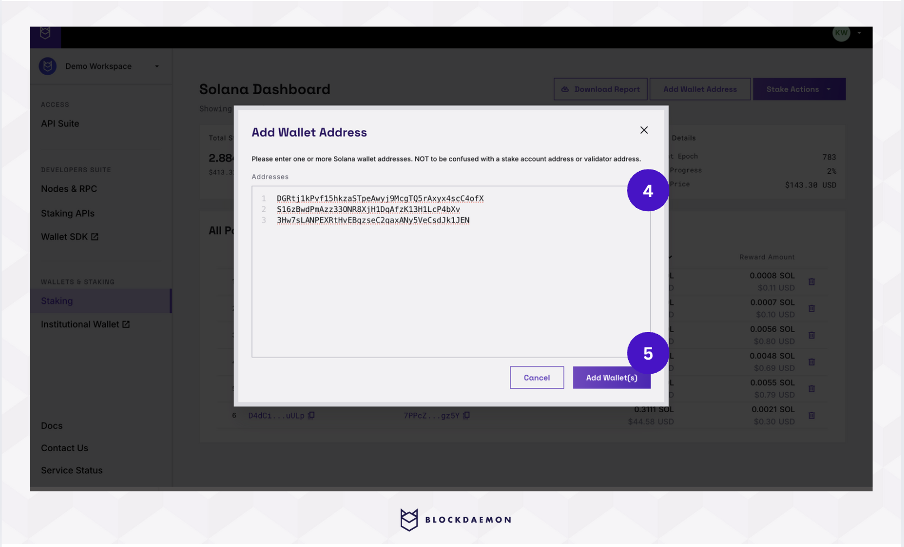Click address line starting 3Hw7sLANPEXR
Viewport: 904px width, 547px height.
pos(373,220)
